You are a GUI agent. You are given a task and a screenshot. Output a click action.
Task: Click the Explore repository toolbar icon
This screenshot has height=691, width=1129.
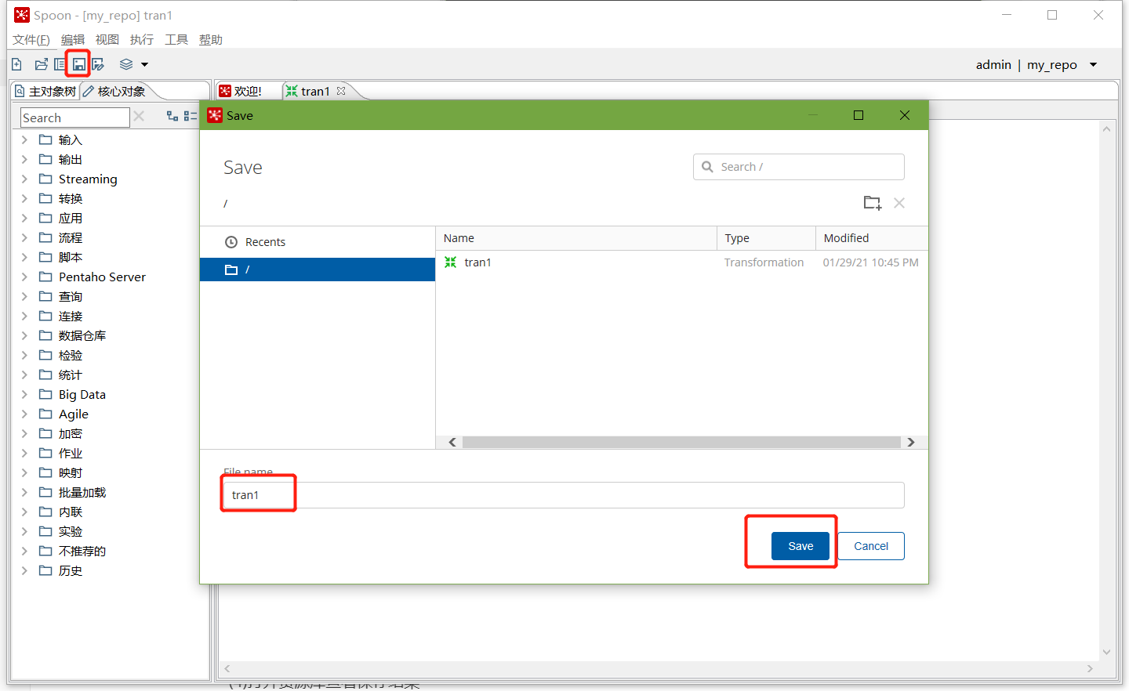tap(60, 64)
